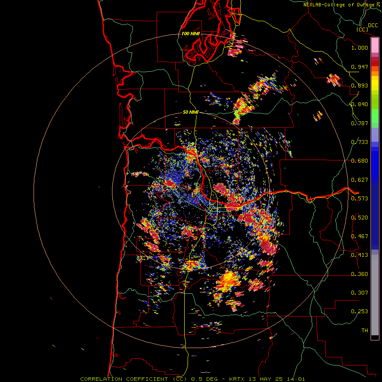
Task: Click the TH threshold label
Action: pos(365,331)
